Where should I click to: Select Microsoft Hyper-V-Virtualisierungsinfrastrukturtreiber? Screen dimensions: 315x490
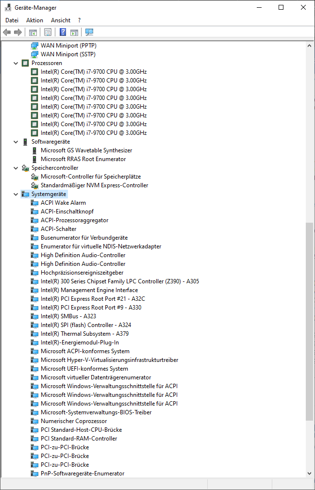coord(109,360)
